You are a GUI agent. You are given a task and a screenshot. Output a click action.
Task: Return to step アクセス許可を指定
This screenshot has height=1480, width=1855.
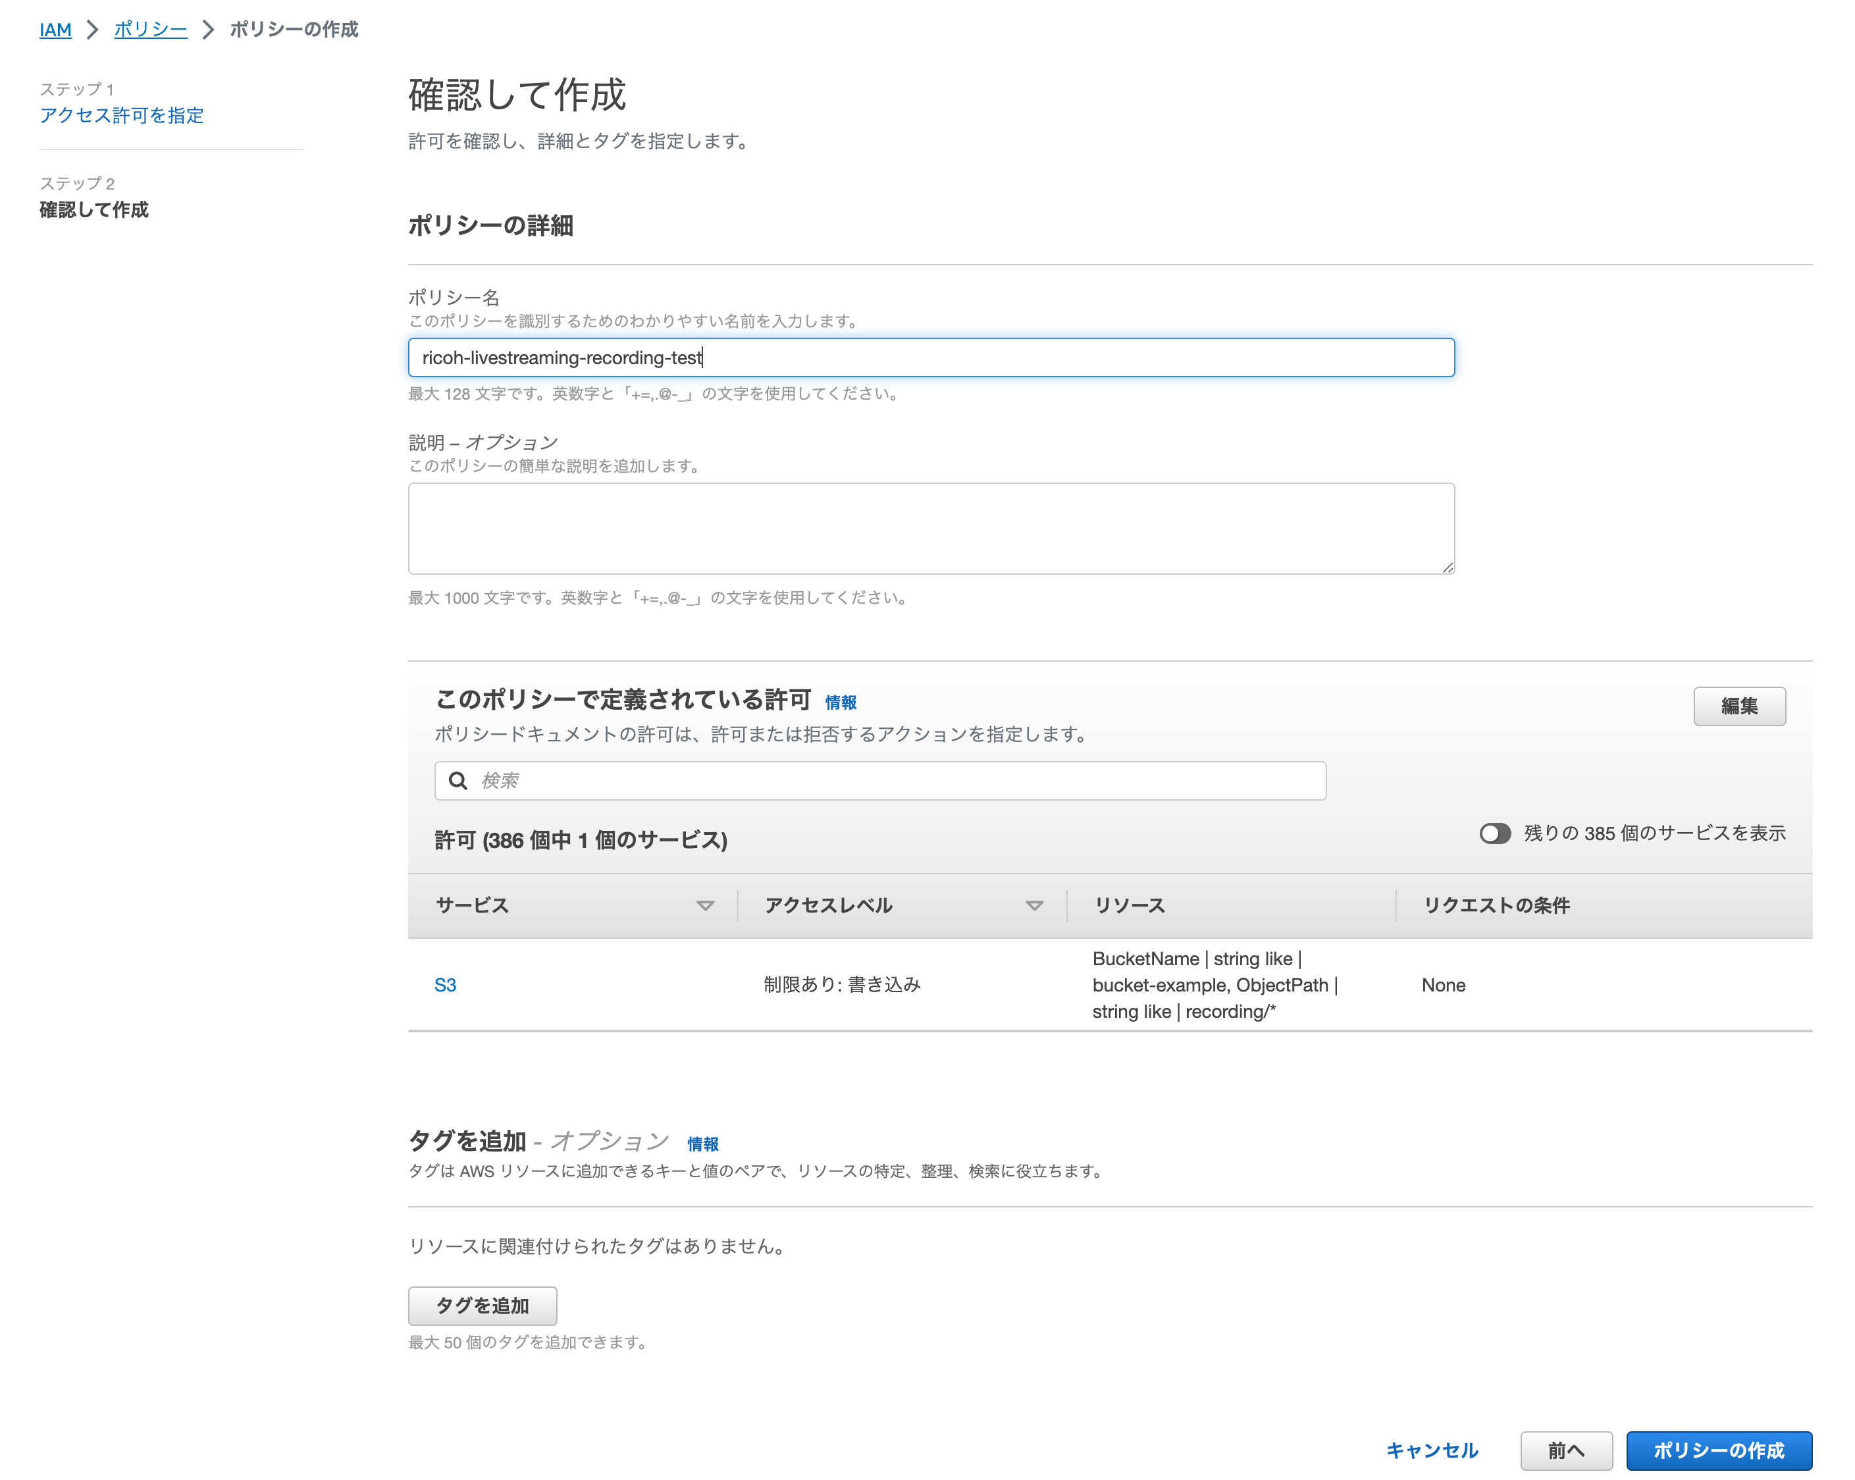pyautogui.click(x=121, y=115)
